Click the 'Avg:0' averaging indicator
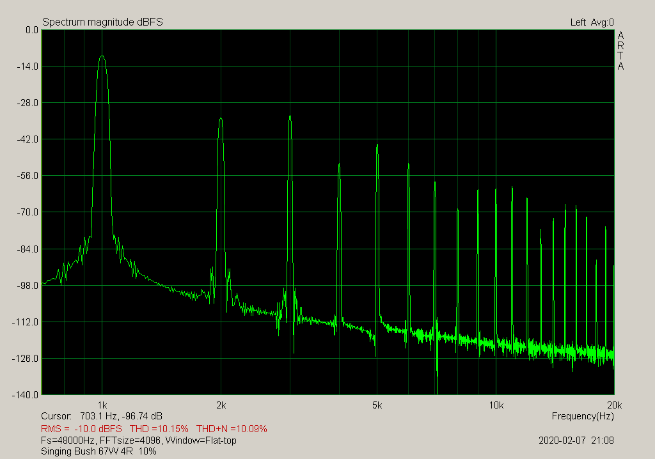 pos(603,22)
